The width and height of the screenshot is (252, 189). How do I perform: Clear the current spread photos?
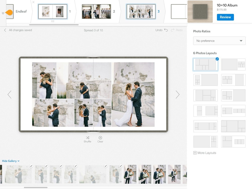click(x=100, y=139)
